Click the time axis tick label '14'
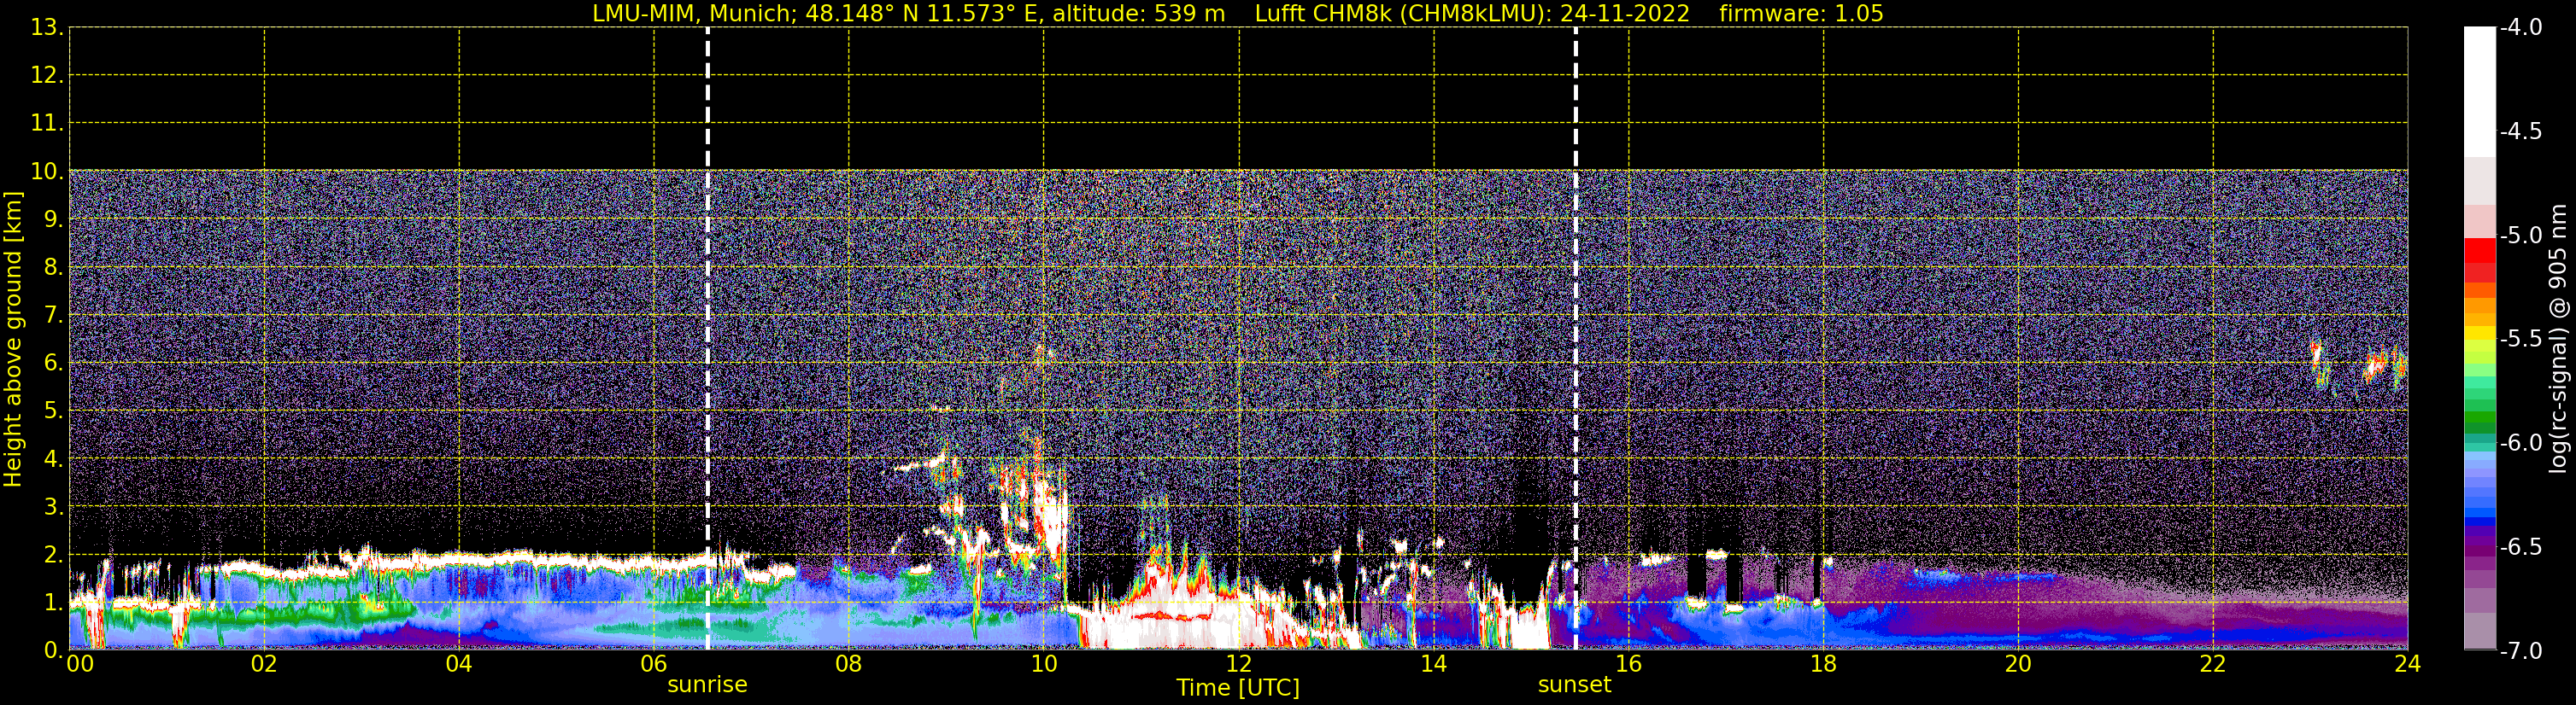Screen dimensions: 2576x705 point(1434,664)
